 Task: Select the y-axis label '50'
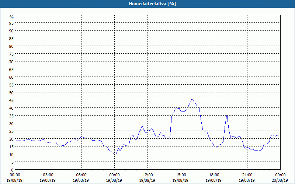(x=11, y=93)
